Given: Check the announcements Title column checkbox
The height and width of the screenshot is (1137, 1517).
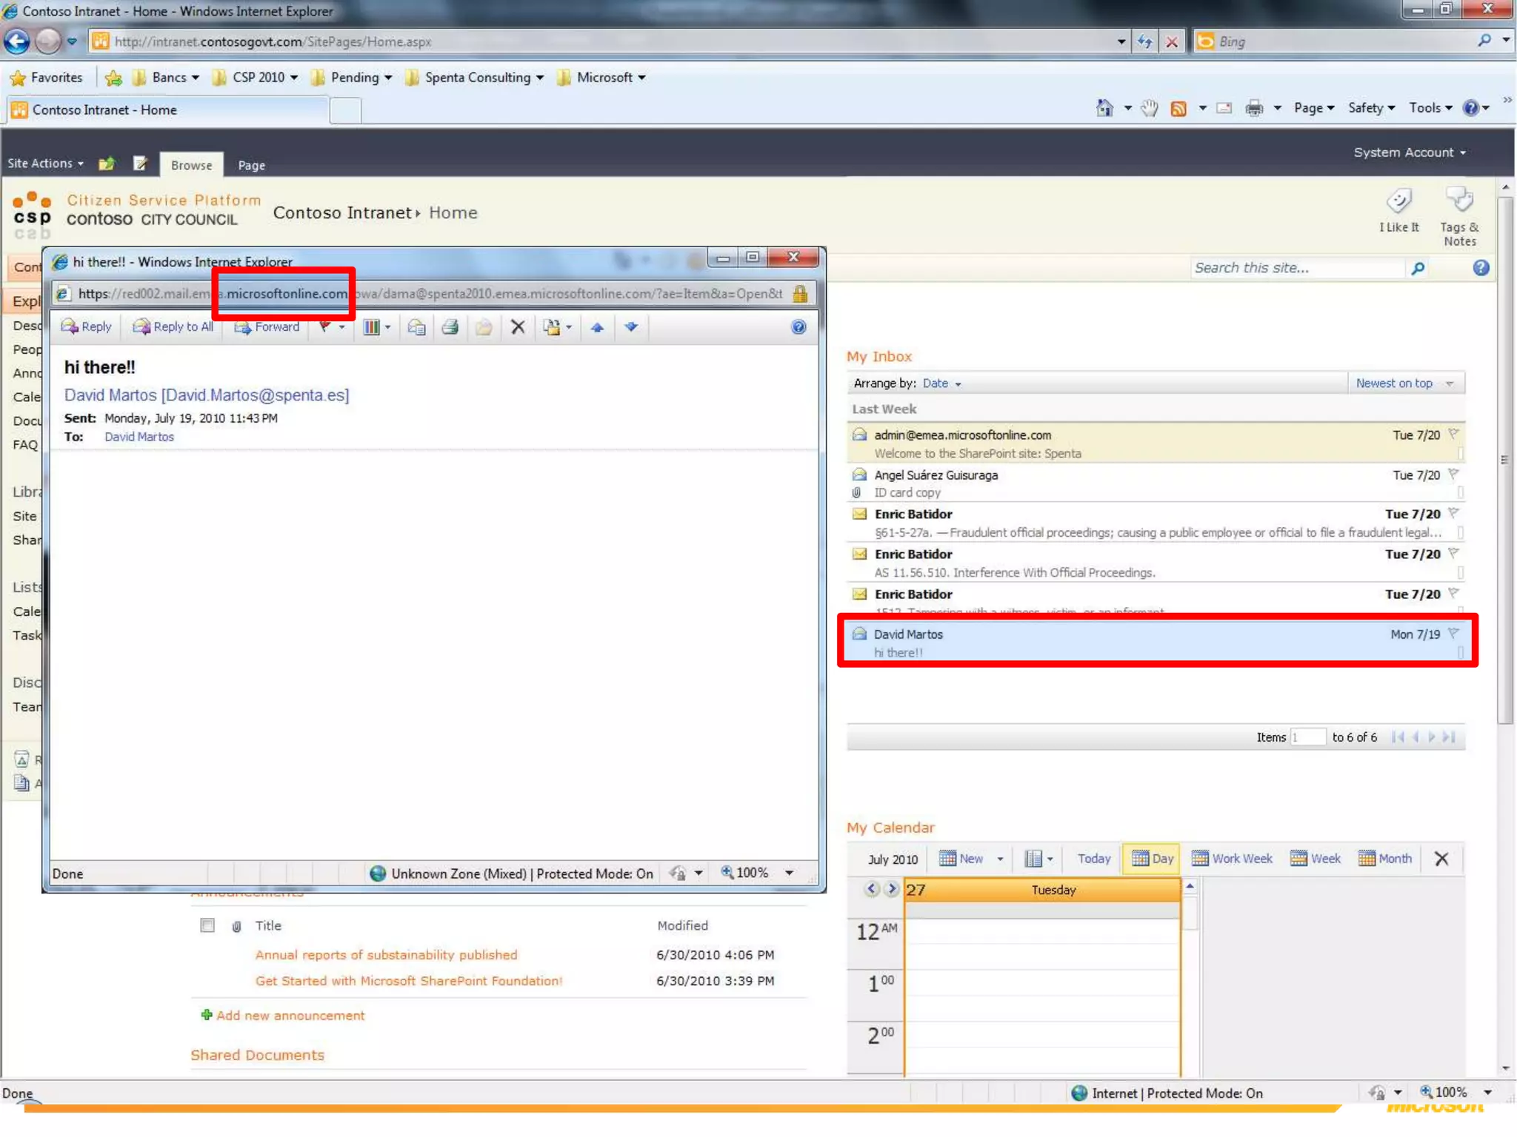Looking at the screenshot, I should [207, 925].
